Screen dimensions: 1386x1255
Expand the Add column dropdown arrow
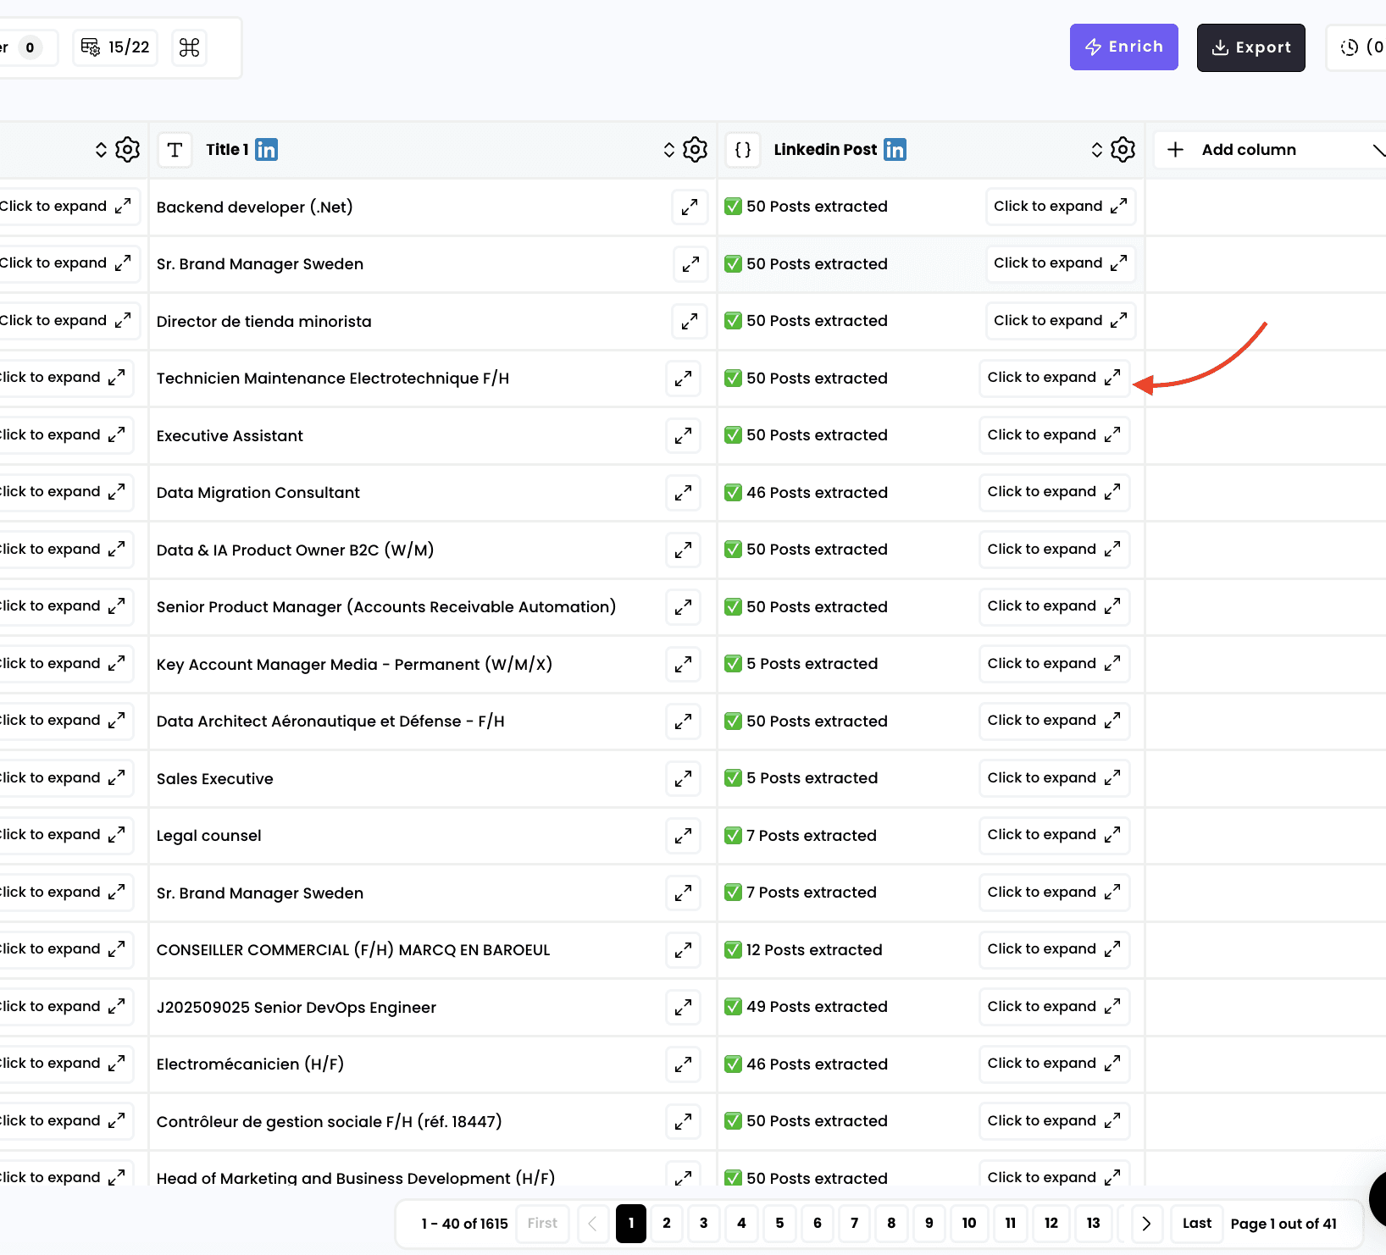(1378, 151)
